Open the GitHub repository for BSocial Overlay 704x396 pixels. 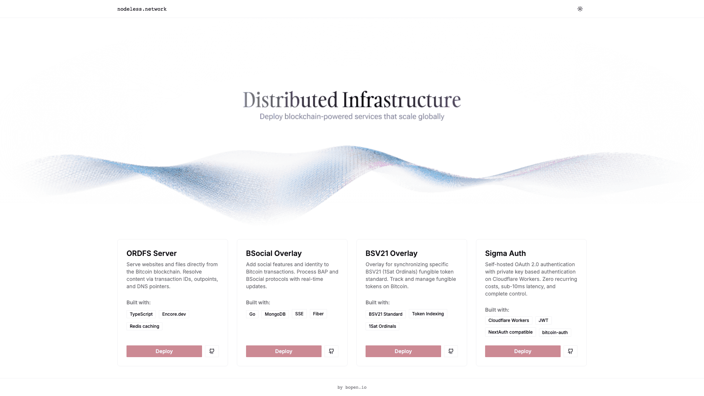pos(331,351)
